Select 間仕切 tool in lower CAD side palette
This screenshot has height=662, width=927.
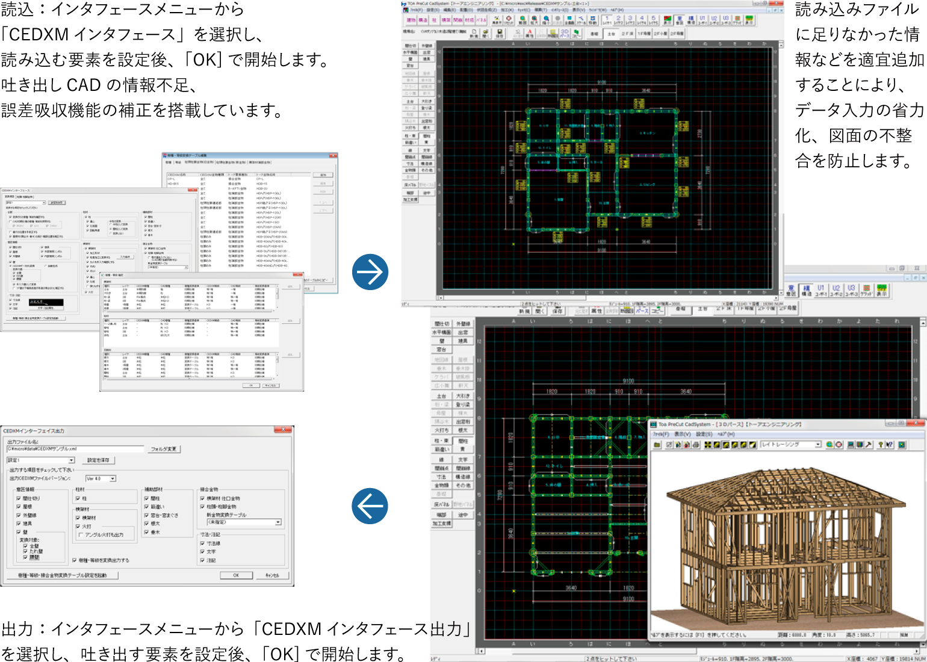point(442,324)
